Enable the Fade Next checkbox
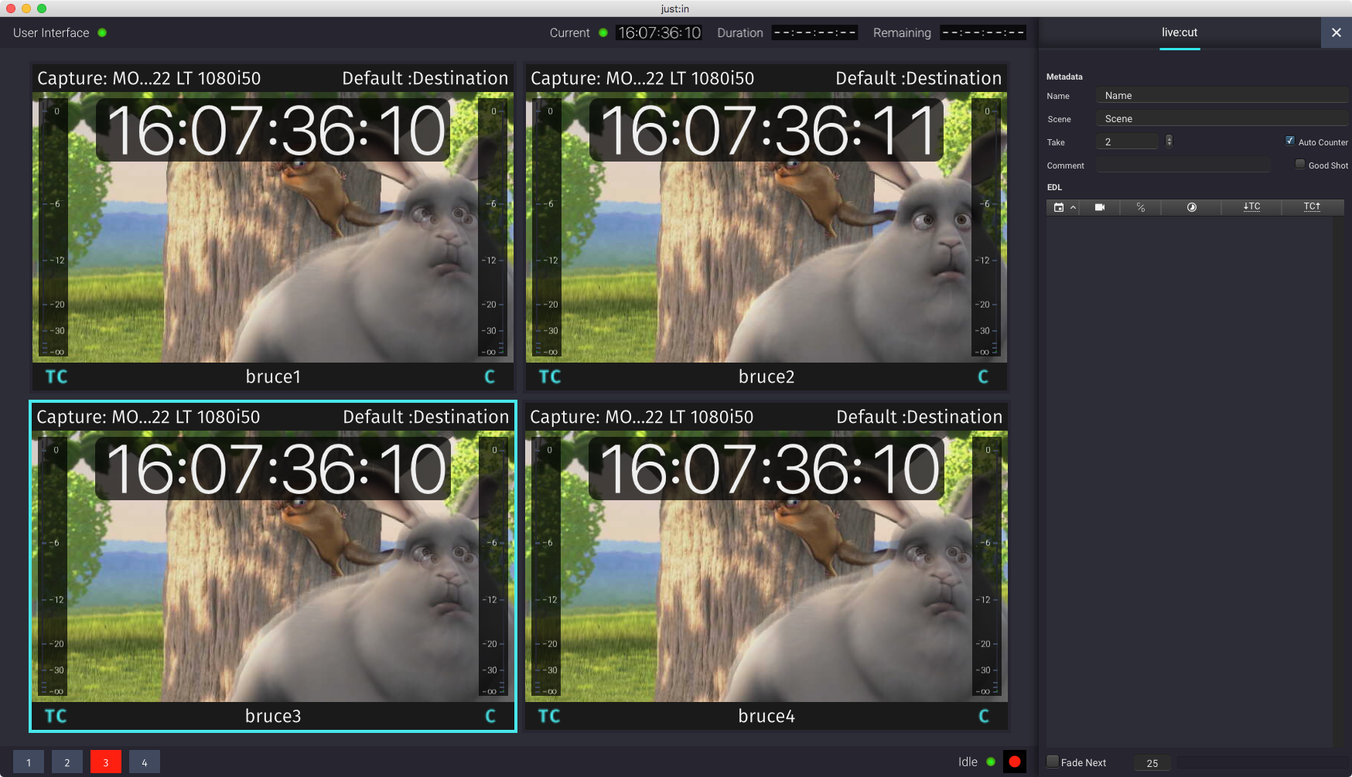The height and width of the screenshot is (777, 1352). coord(1053,762)
